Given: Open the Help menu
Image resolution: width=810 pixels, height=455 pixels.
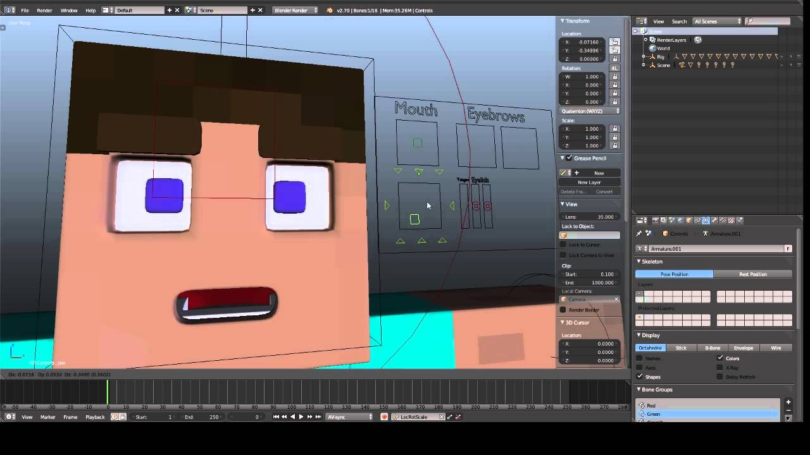Looking at the screenshot, I should 90,11.
